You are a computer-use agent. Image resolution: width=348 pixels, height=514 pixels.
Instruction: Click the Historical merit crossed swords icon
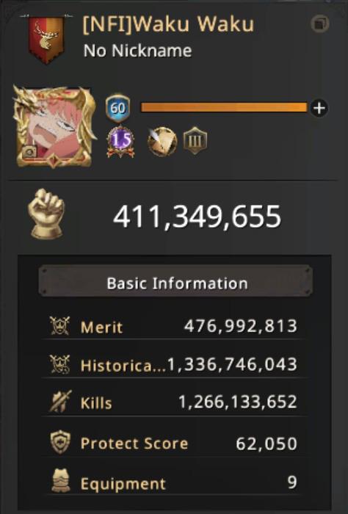pos(59,364)
